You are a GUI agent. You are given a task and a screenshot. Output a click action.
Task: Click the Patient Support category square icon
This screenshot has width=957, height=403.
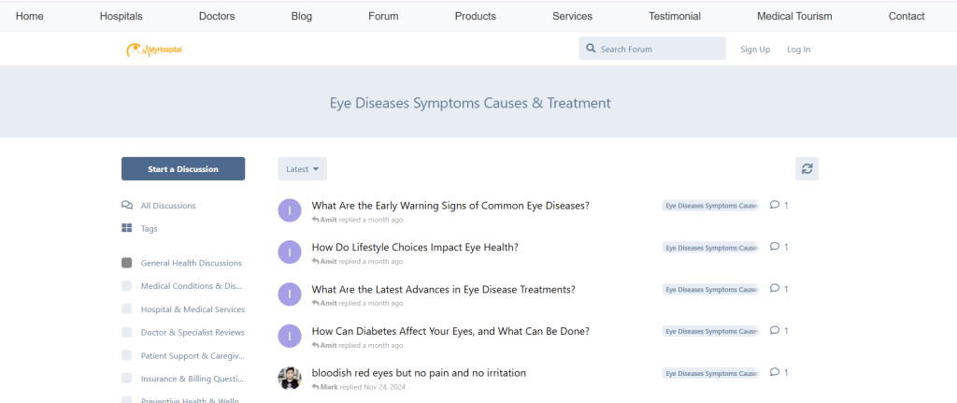pyautogui.click(x=127, y=355)
